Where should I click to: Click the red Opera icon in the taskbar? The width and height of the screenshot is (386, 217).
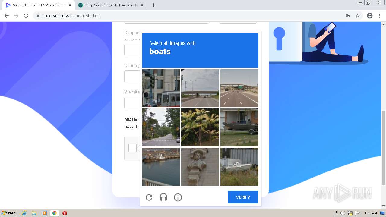65,213
